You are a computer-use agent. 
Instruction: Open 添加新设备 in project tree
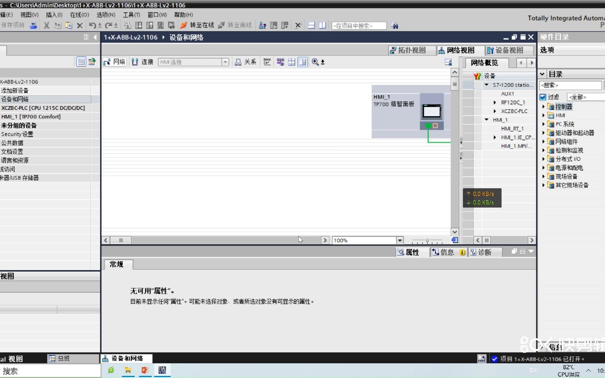pos(15,90)
